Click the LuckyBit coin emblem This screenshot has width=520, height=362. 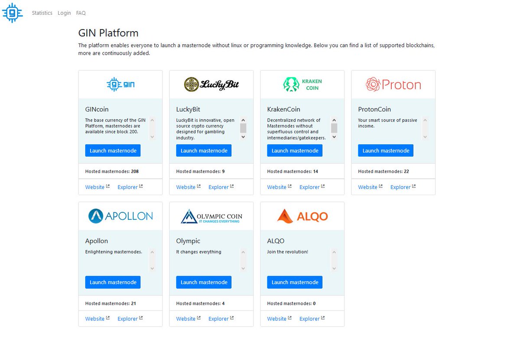tap(211, 84)
